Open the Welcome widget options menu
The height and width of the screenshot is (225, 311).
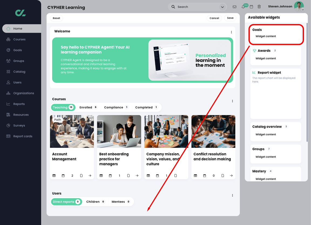231,32
